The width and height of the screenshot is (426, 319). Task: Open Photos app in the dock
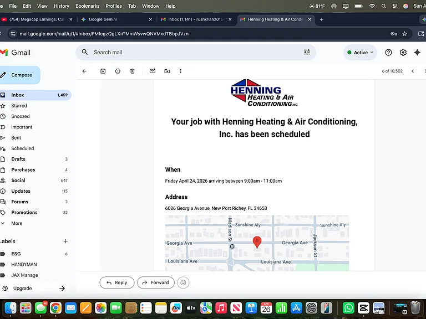click(100, 308)
